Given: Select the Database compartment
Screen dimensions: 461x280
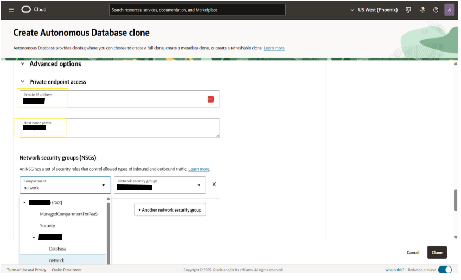Looking at the screenshot, I should tap(57, 249).
